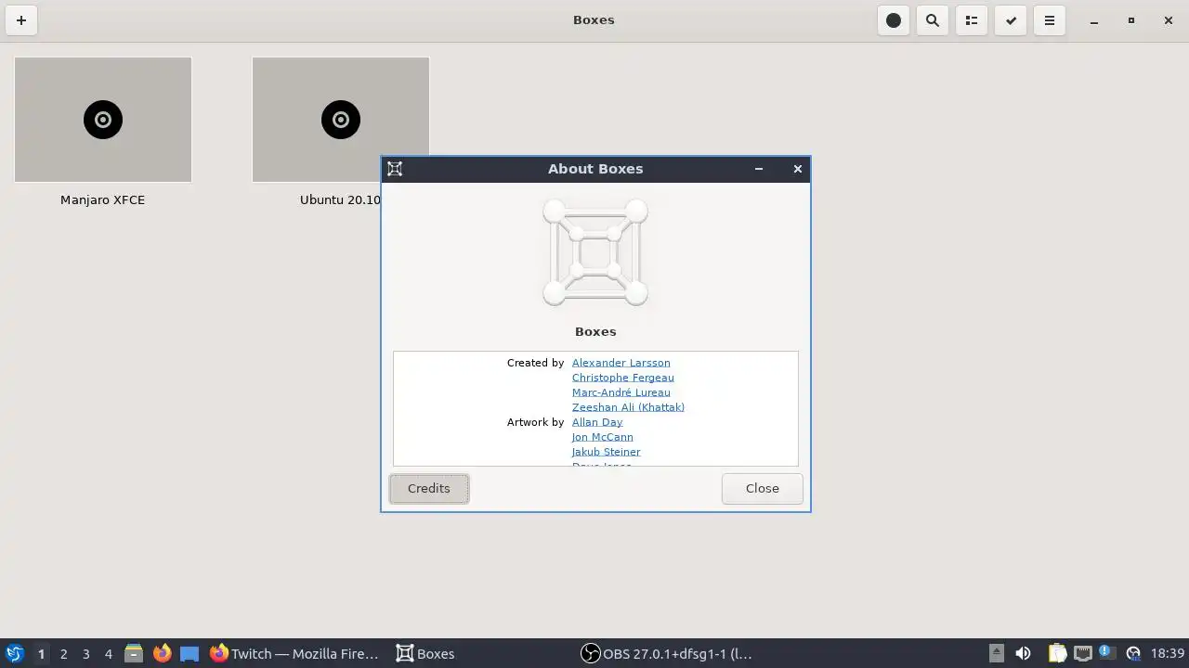Click the 'Artwork by' label
The width and height of the screenshot is (1189, 668).
(535, 422)
